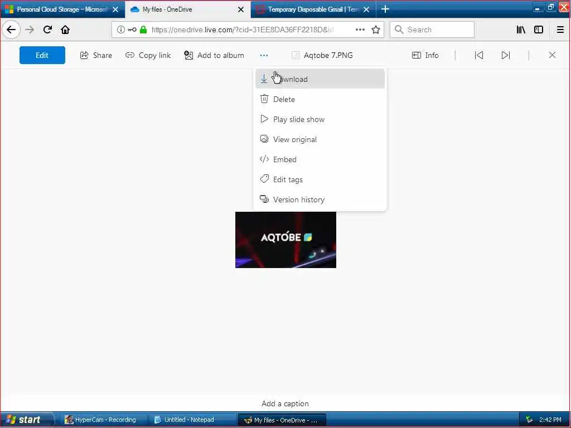Open the Info pane

click(425, 55)
